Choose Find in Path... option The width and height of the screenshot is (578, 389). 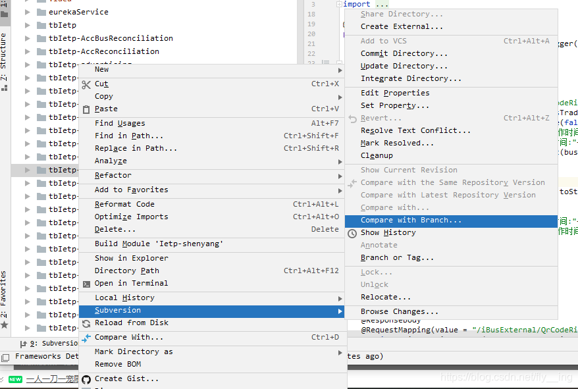tap(211, 136)
